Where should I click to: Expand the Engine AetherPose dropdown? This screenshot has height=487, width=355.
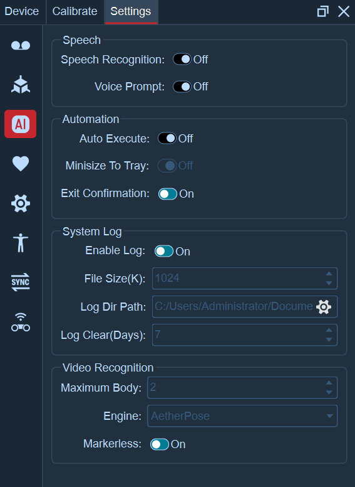point(242,416)
